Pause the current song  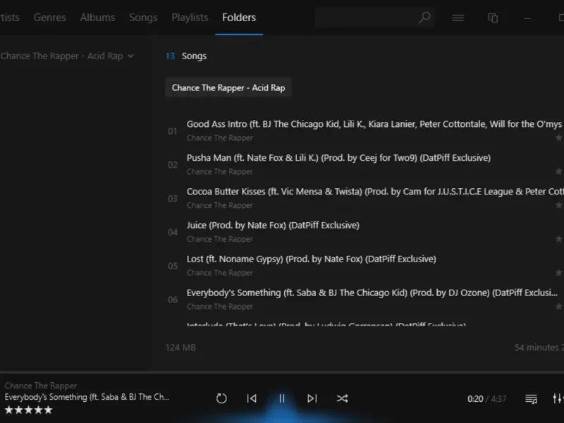(282, 398)
